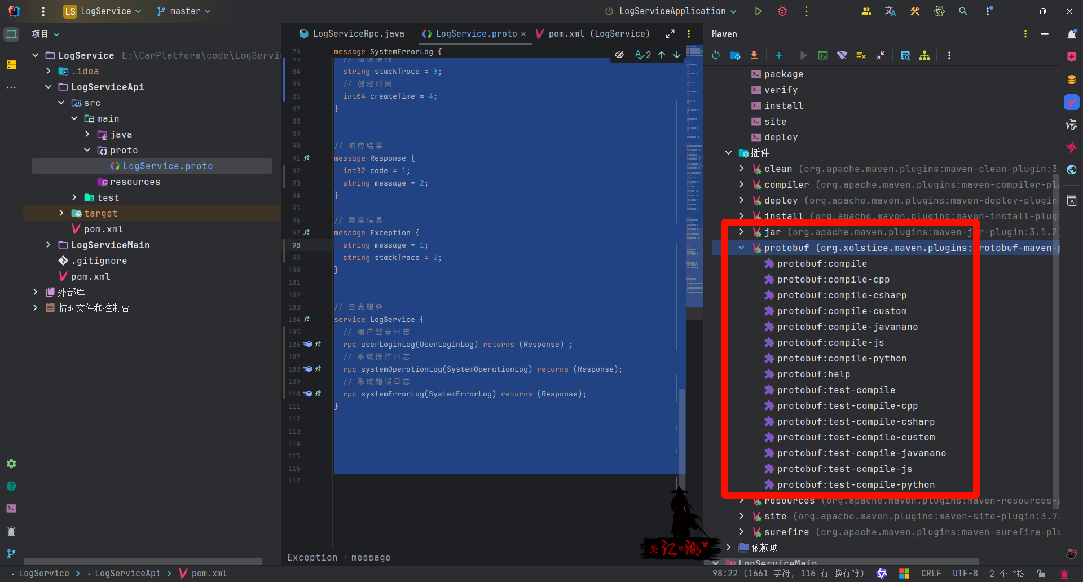Toggle the editor eye visibility icon
The image size is (1083, 582).
click(619, 55)
